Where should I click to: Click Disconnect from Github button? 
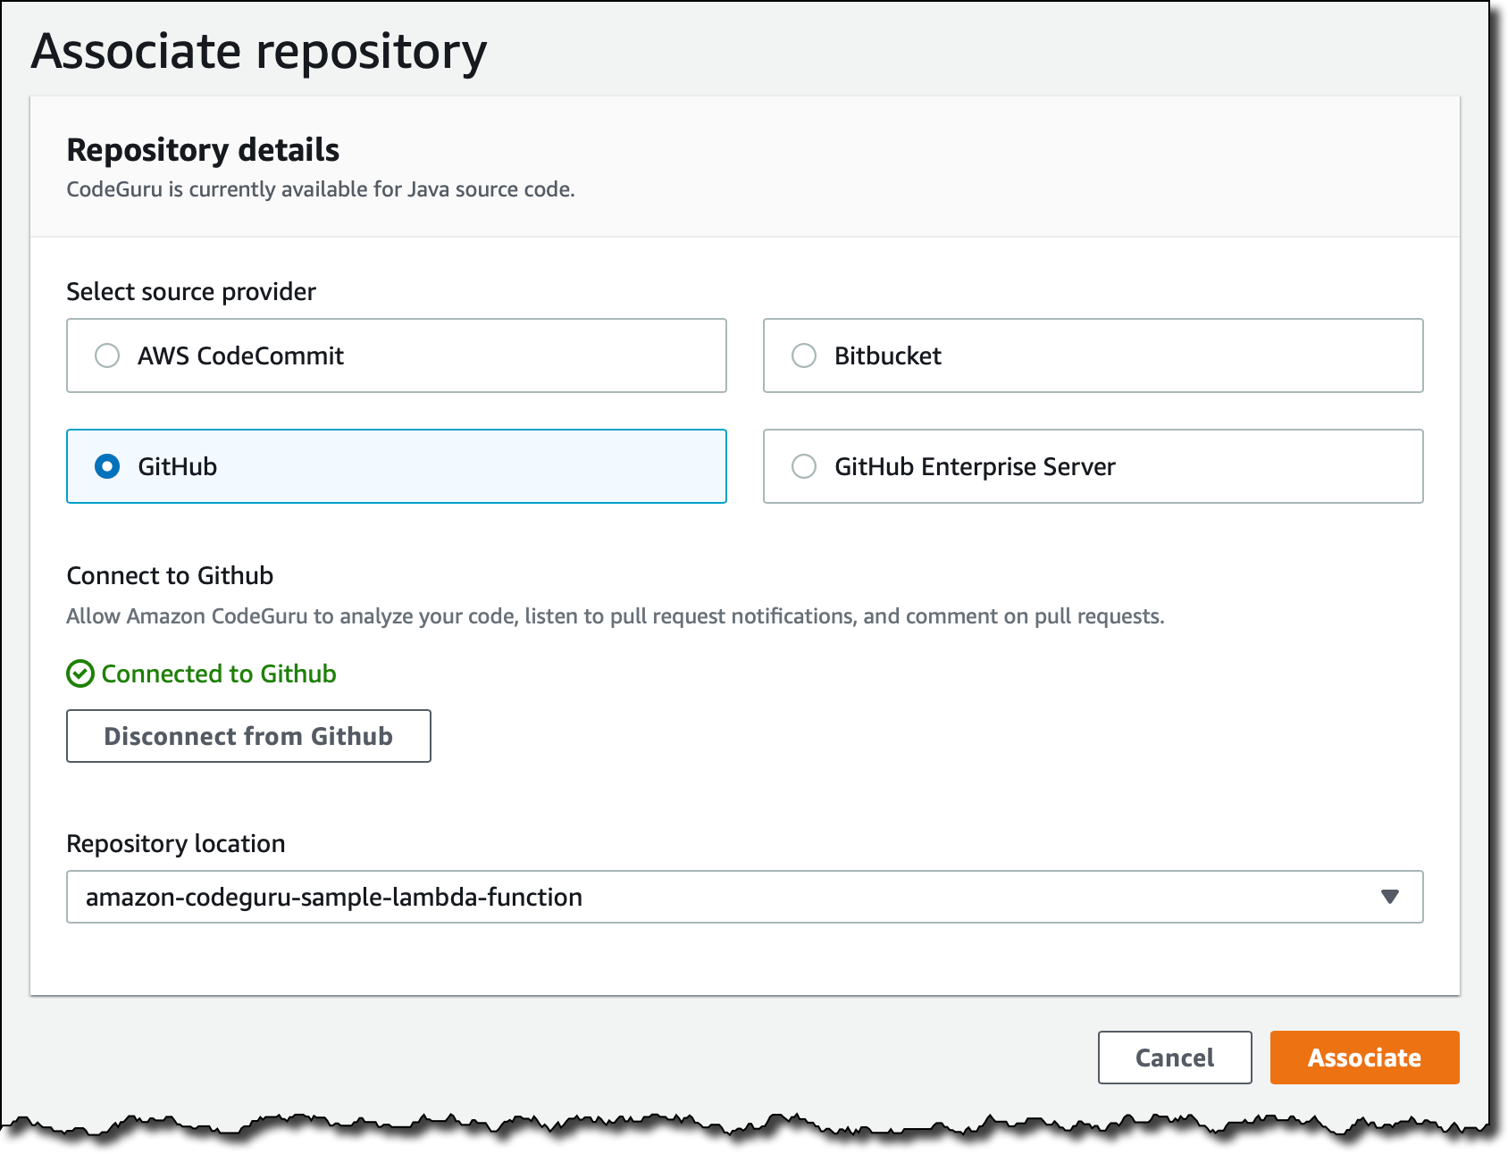(248, 736)
